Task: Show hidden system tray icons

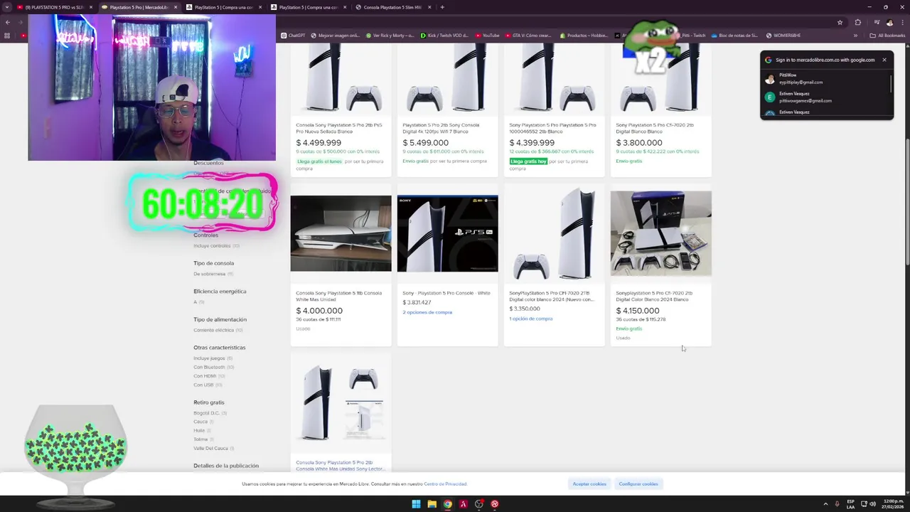Action: click(x=825, y=504)
